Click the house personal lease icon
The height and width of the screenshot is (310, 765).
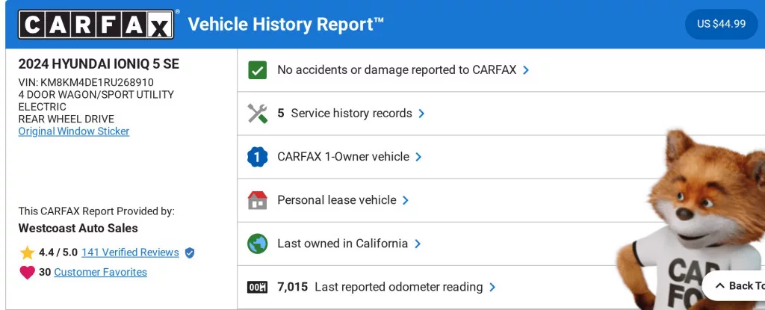tap(257, 200)
